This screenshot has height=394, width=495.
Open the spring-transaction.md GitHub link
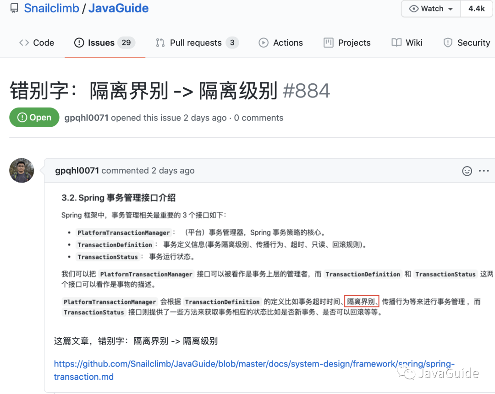coord(254,370)
